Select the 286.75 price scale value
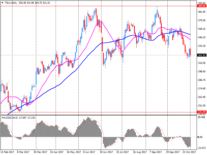Viewport: 207px width, 155px height. [202, 80]
